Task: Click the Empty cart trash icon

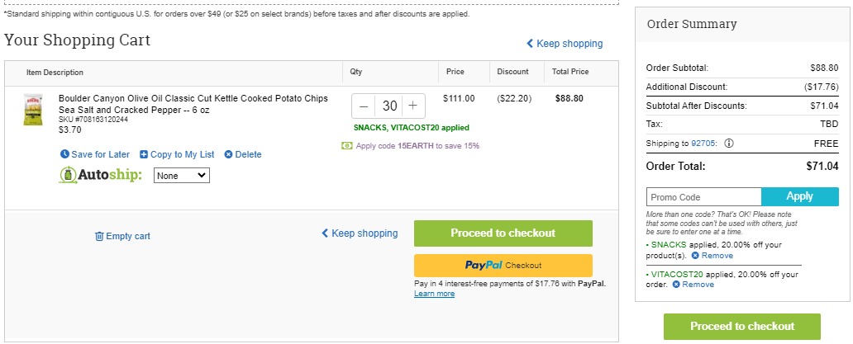Action: (x=99, y=236)
